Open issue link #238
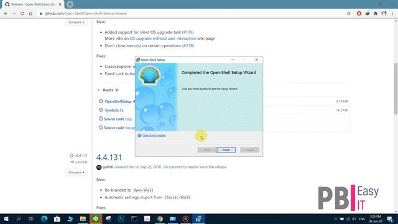398x224 pixels. (188, 45)
